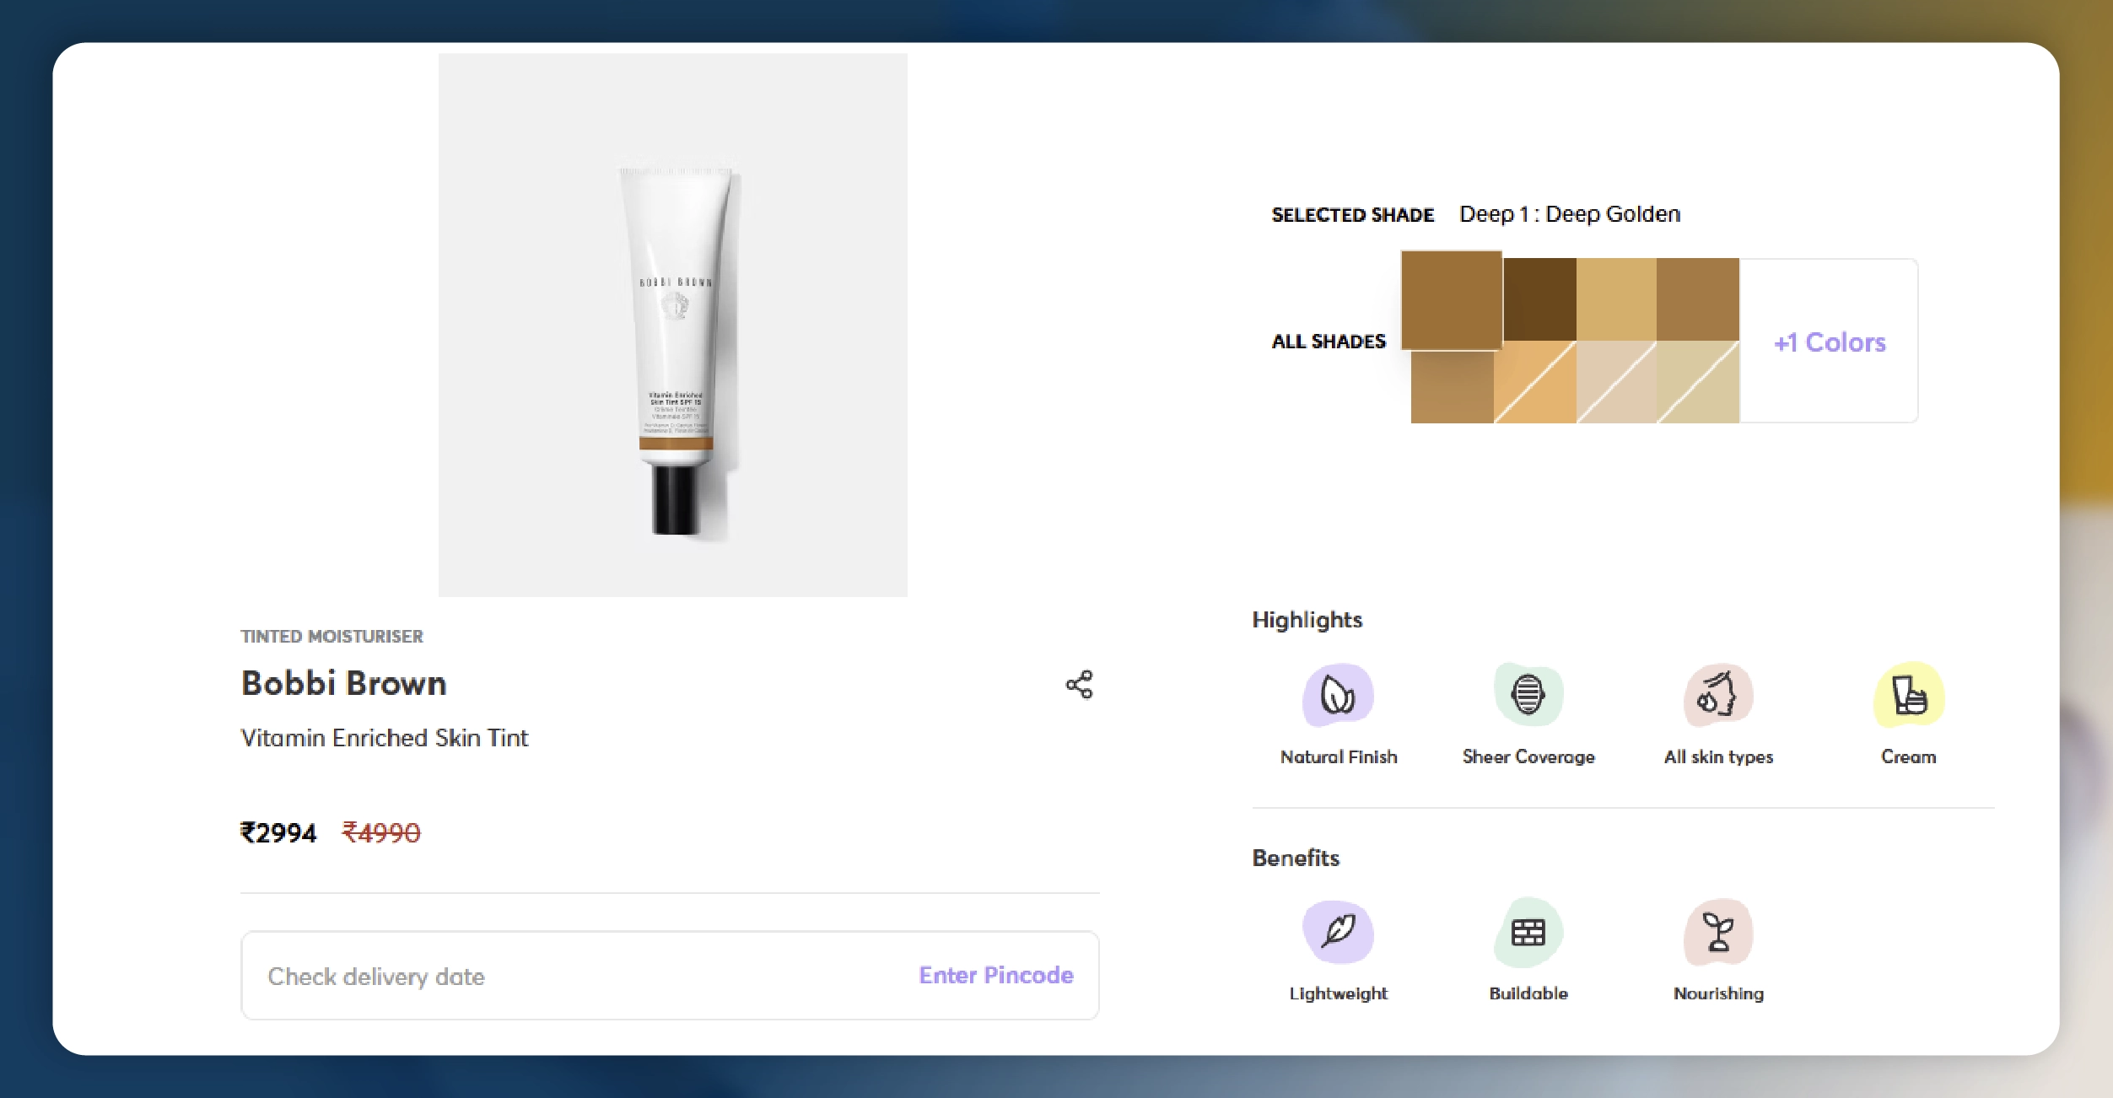The height and width of the screenshot is (1098, 2113).
Task: Click Enter Pincode link
Action: tap(995, 975)
